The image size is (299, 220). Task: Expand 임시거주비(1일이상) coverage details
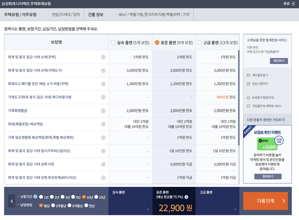[x=103, y=151]
